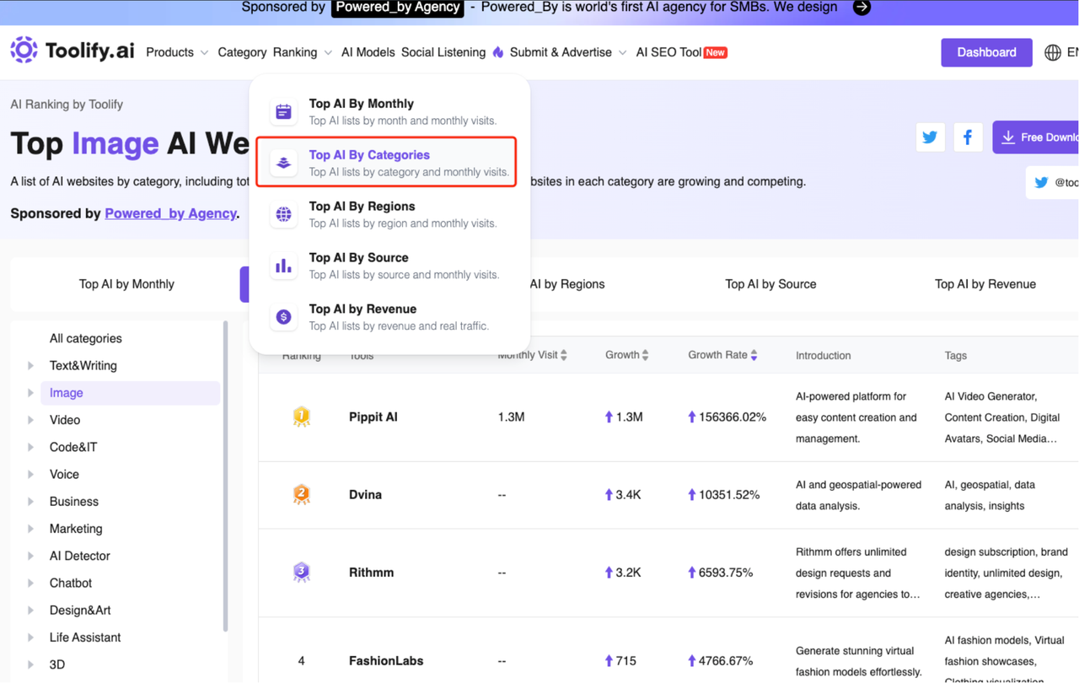The image size is (1079, 683).
Task: Click the Top AI by Revenue dollar icon
Action: tap(284, 317)
